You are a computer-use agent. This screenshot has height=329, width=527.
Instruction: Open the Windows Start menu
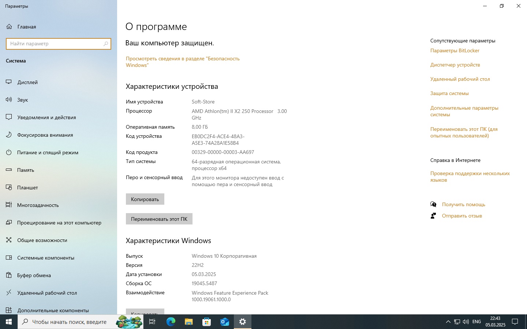(x=9, y=322)
